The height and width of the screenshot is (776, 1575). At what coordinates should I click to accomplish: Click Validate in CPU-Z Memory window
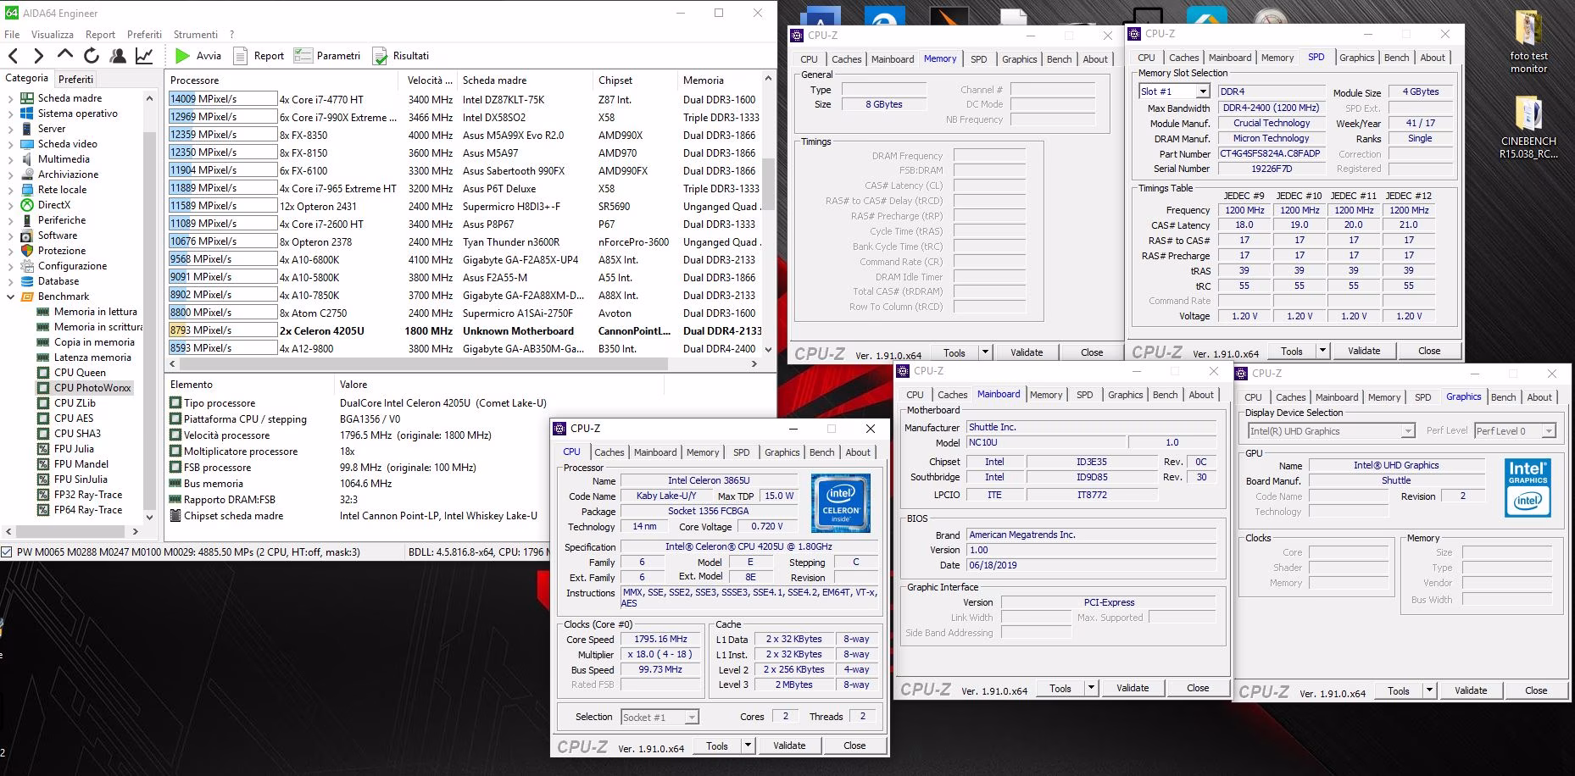[x=1027, y=352]
